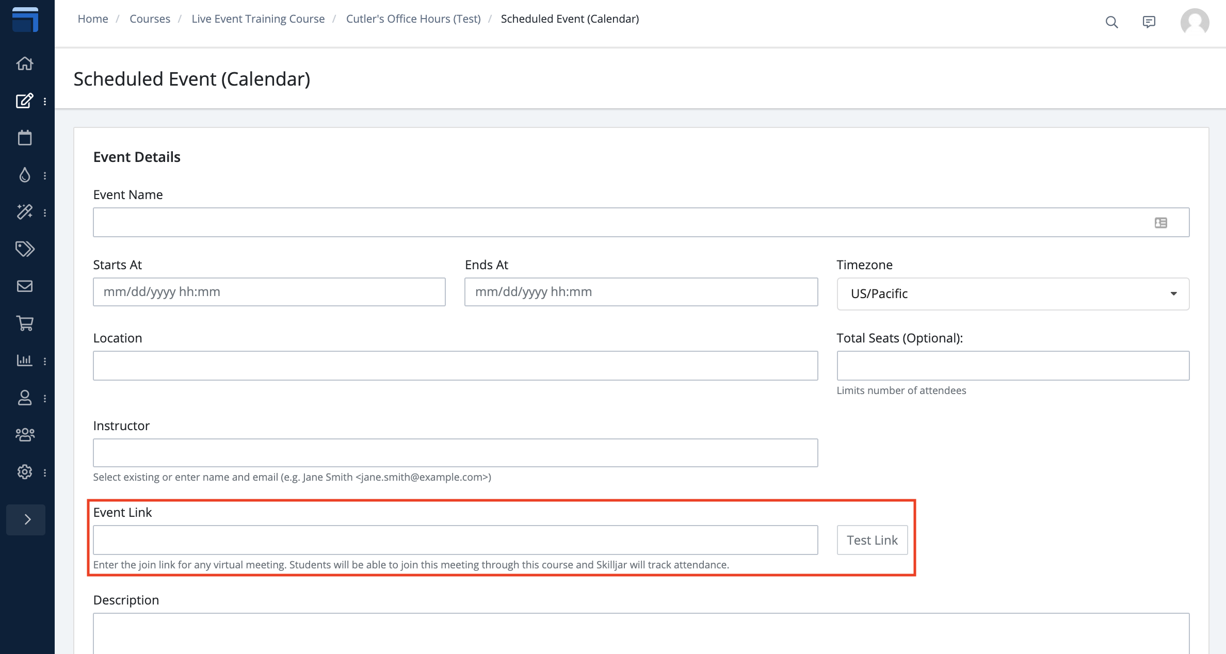
Task: Open the envelope email icon in sidebar
Action: click(25, 286)
